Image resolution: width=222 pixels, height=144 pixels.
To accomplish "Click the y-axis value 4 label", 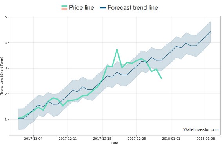I will (x=6, y=43).
